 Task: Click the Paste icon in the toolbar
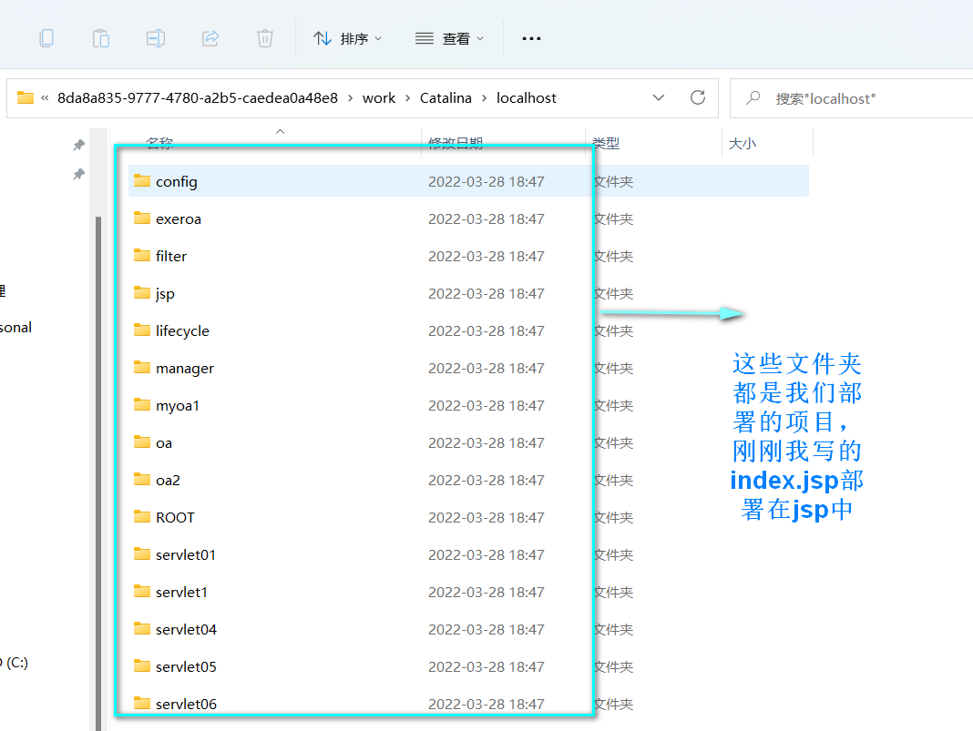[x=100, y=38]
